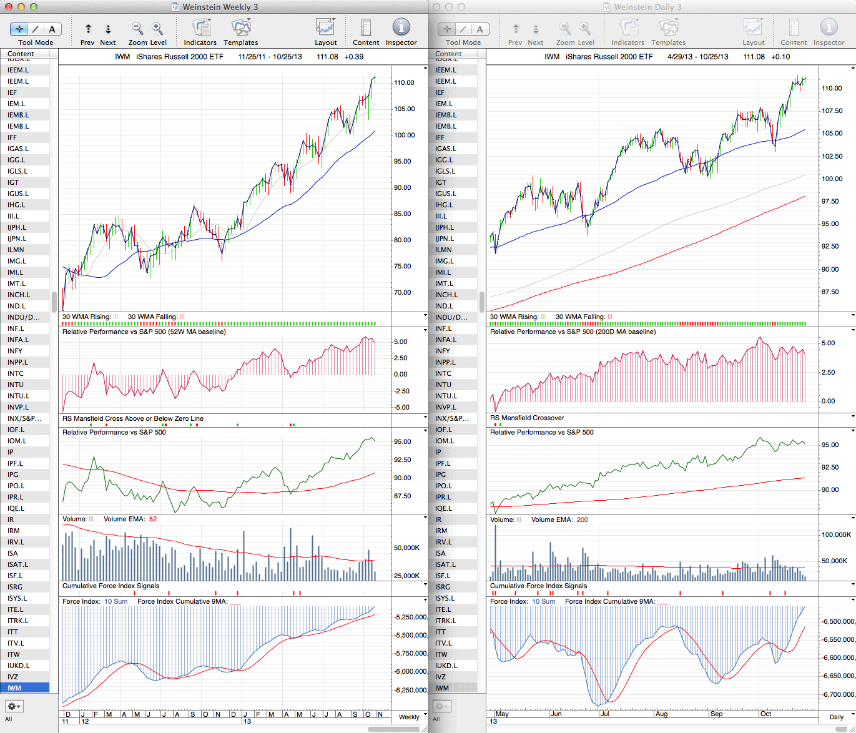Viewport: 856px width, 733px height.
Task: Zoom out with the minus magnifier, Weekly window
Action: tap(137, 29)
